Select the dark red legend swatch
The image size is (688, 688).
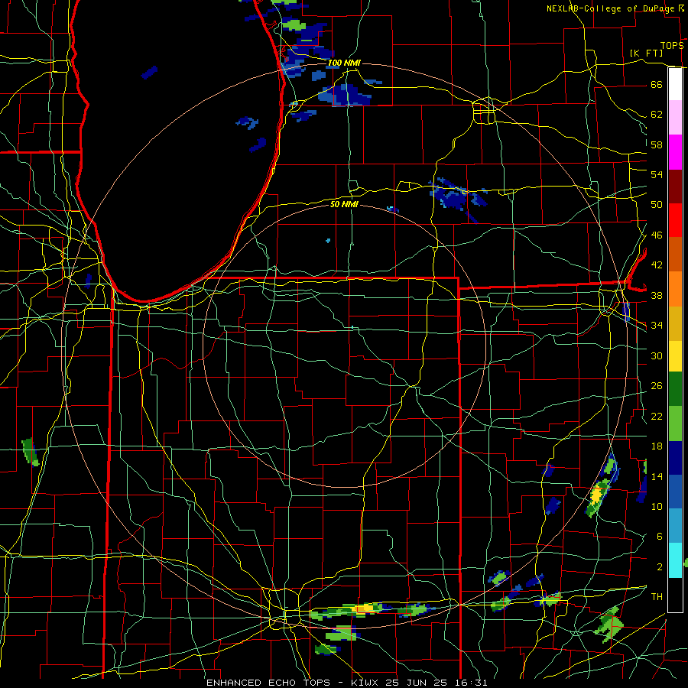(675, 187)
